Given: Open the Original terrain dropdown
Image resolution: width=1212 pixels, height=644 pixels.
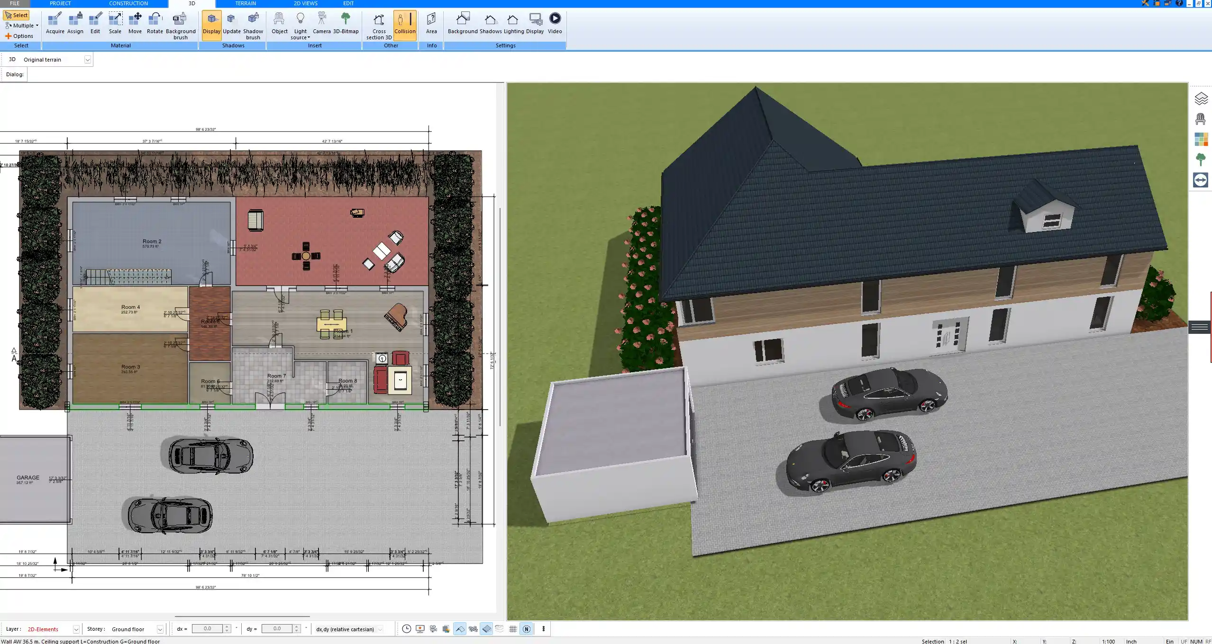Looking at the screenshot, I should point(89,59).
